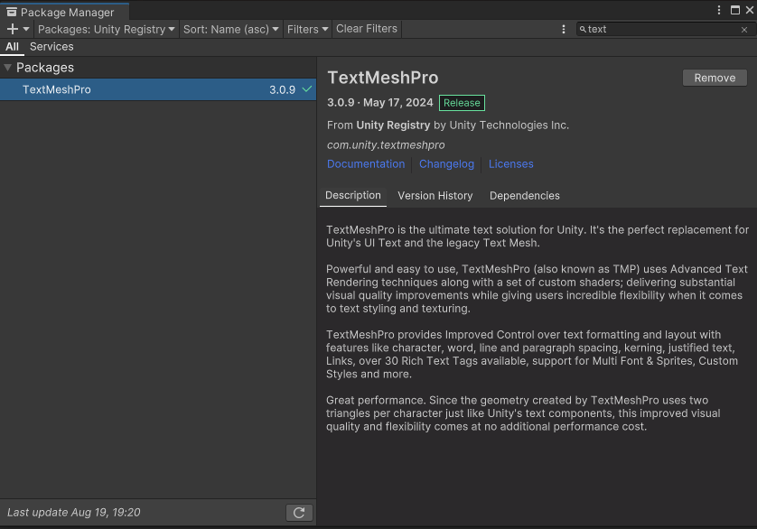
Task: Click the installed checkmark on TextMeshPro
Action: click(x=306, y=89)
